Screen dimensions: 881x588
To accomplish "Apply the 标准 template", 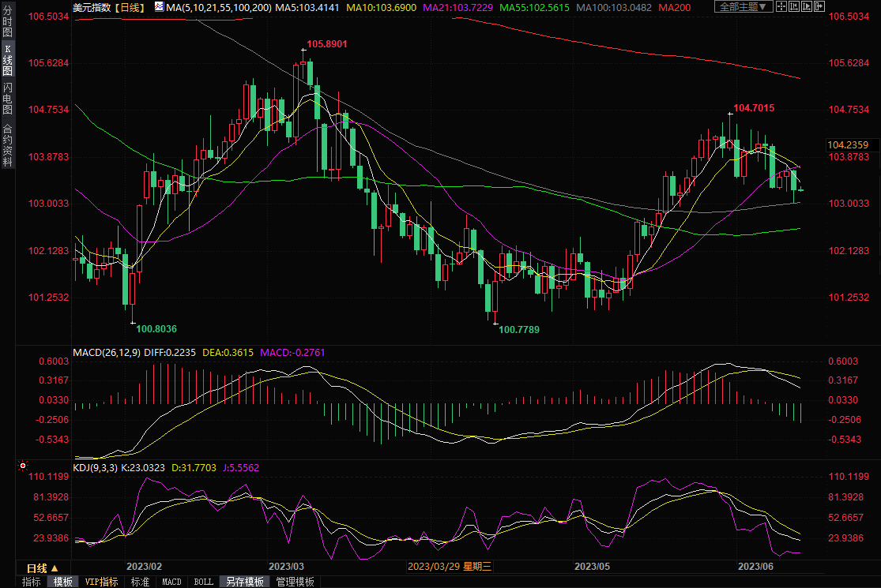I will pyautogui.click(x=140, y=582).
